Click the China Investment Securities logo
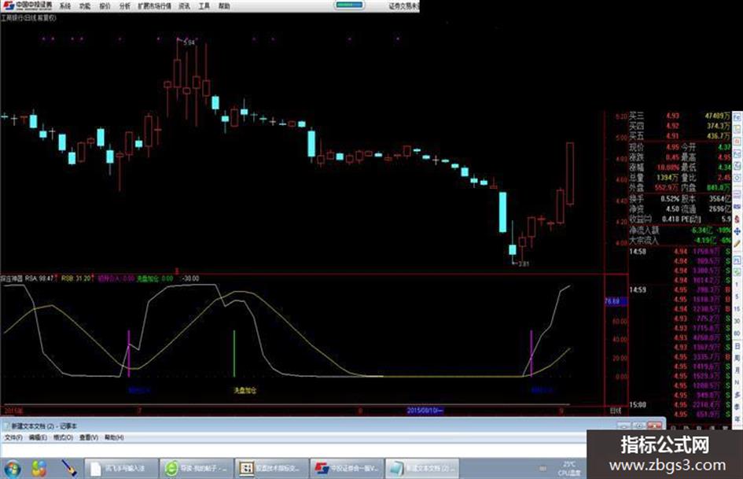Viewport: 743px width, 479px height. pyautogui.click(x=27, y=6)
